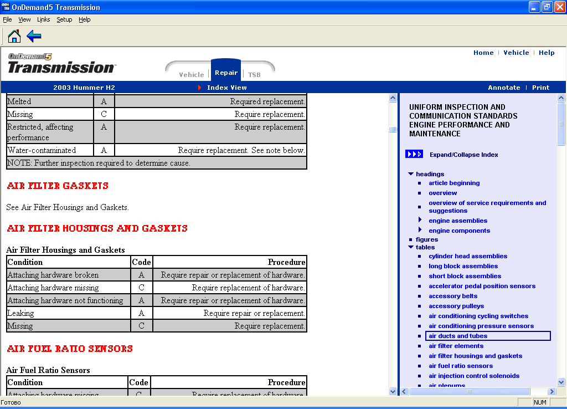Screen dimensions: 567x409
Task: Switch to the TSB tab
Action: [x=254, y=75]
